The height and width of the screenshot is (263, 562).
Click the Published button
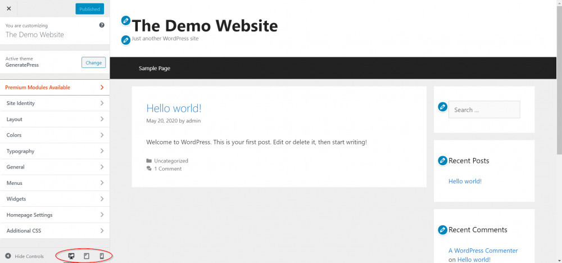click(89, 9)
